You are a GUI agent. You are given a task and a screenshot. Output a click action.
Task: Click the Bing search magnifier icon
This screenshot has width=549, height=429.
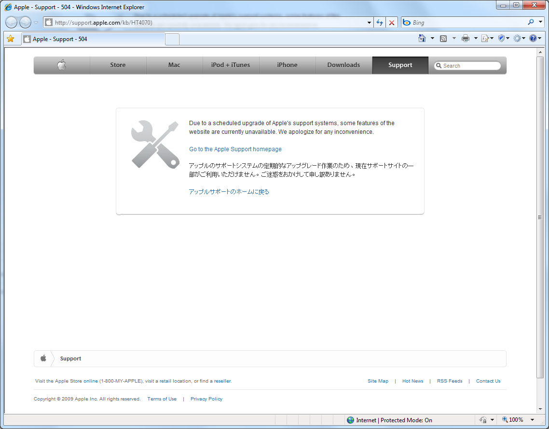[x=531, y=22]
